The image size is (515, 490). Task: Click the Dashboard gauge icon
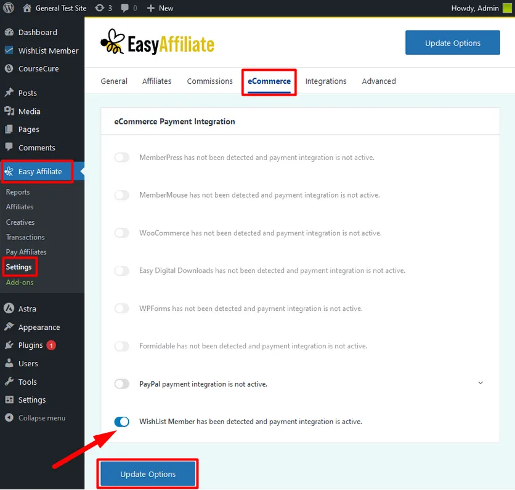[9, 32]
